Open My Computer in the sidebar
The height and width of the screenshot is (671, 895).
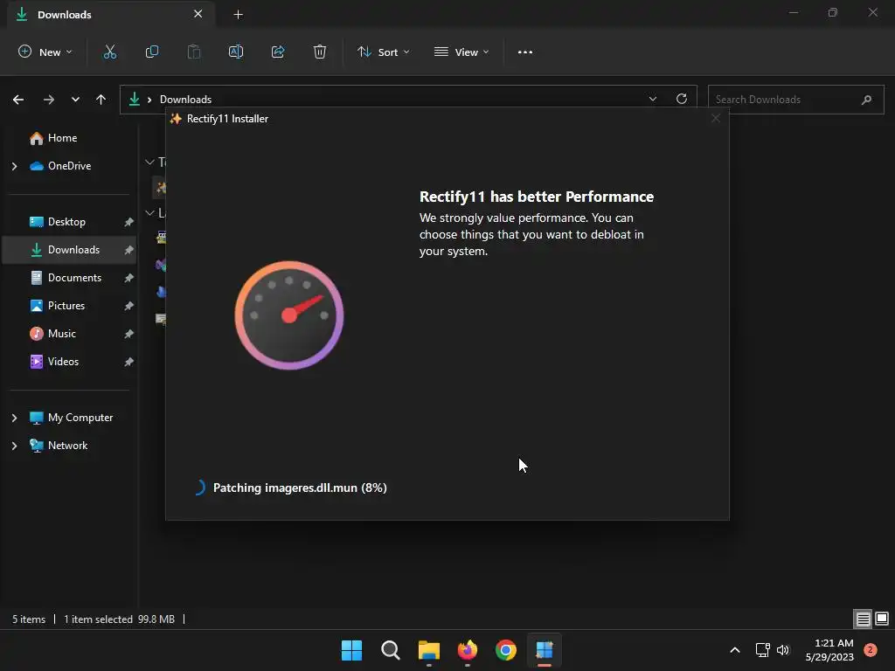(80, 418)
